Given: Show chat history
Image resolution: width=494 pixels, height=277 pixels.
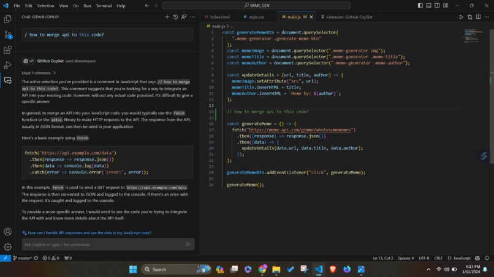Looking at the screenshot, I should (175, 17).
